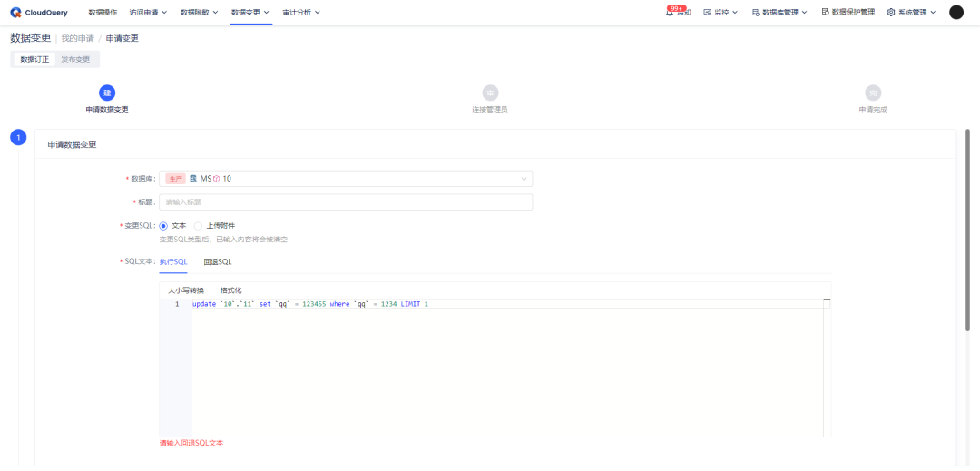Image resolution: width=980 pixels, height=471 pixels.
Task: Expand the 监控 dropdown
Action: [x=735, y=13]
